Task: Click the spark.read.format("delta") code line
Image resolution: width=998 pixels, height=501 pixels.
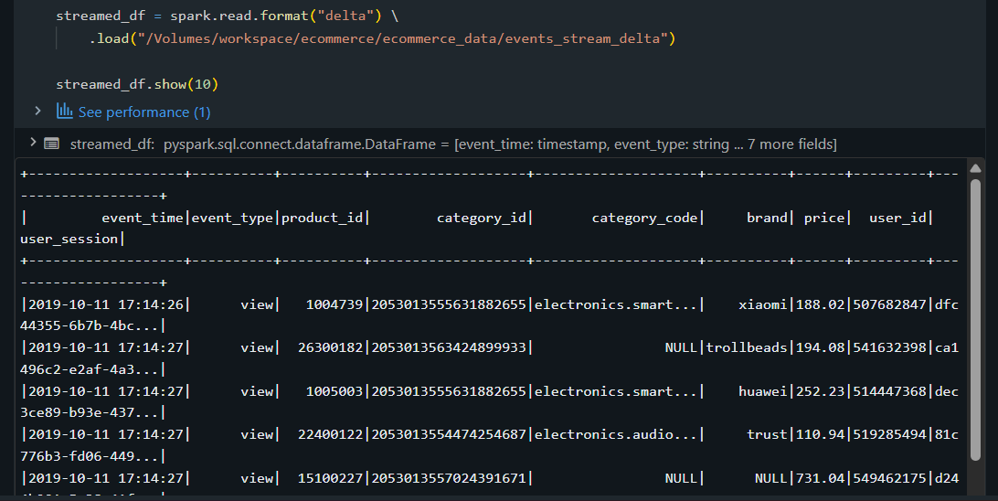Action: pyautogui.click(x=227, y=16)
